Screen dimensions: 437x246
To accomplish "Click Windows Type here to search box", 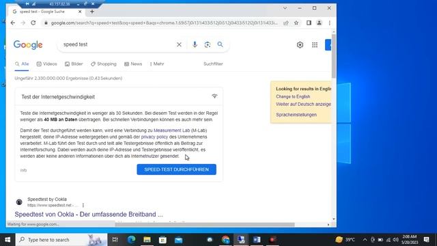I will tap(61, 240).
